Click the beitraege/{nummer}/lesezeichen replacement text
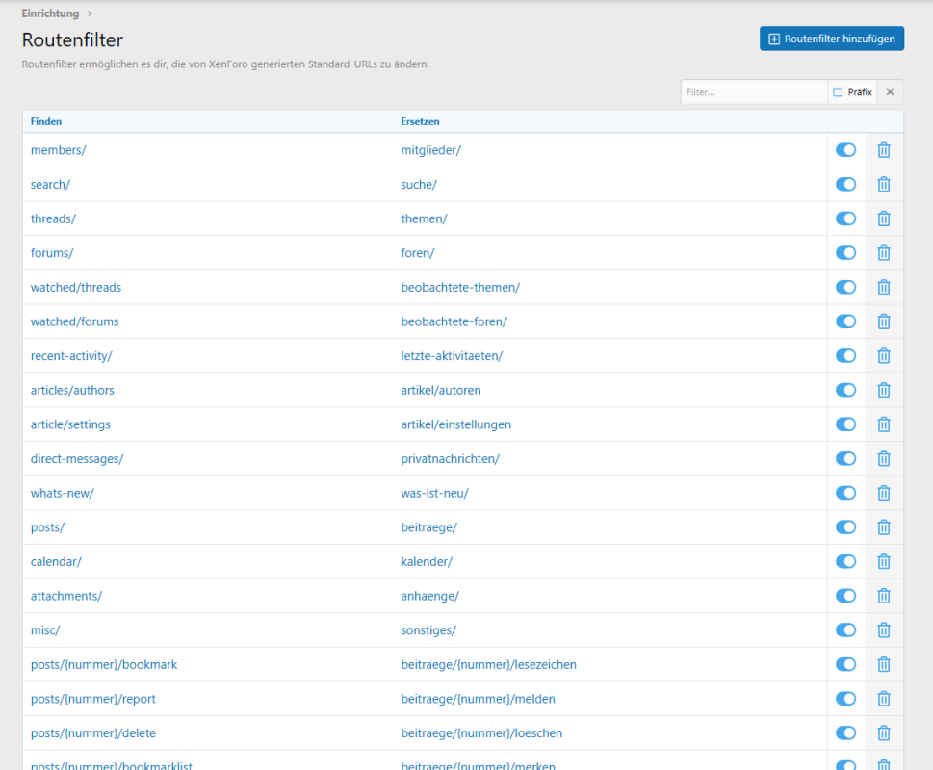The width and height of the screenshot is (933, 770). pos(488,664)
